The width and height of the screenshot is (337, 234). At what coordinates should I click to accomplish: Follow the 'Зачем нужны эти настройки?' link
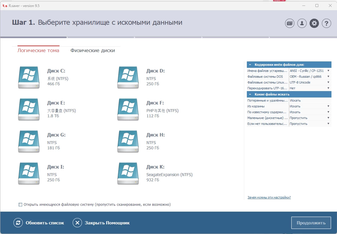click(269, 197)
